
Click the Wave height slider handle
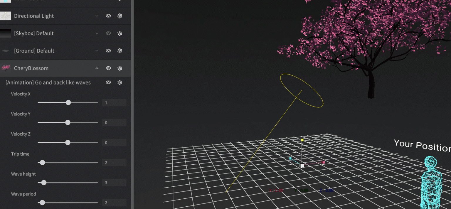click(x=44, y=182)
